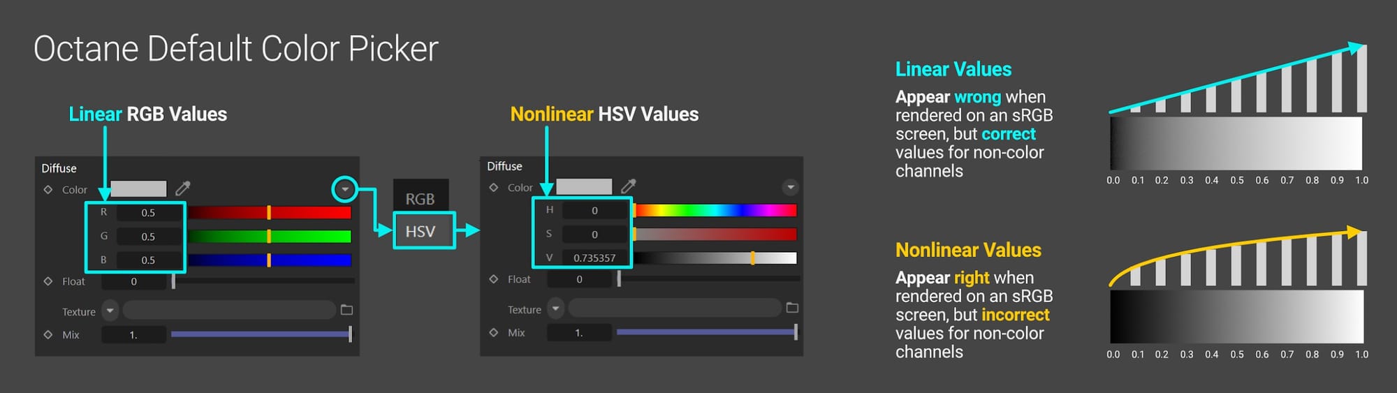
Task: Pick color with eyedropper in HSV panel
Action: click(629, 186)
